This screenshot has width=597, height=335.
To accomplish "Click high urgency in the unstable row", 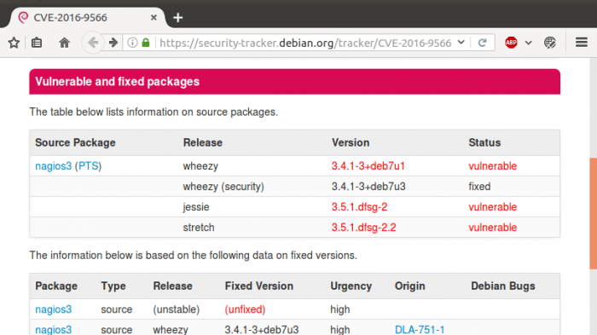I will pos(339,309).
